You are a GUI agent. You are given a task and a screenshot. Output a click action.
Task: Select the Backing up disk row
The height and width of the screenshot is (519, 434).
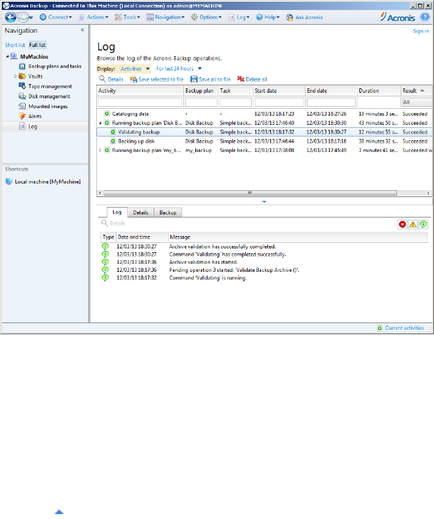tap(264, 141)
